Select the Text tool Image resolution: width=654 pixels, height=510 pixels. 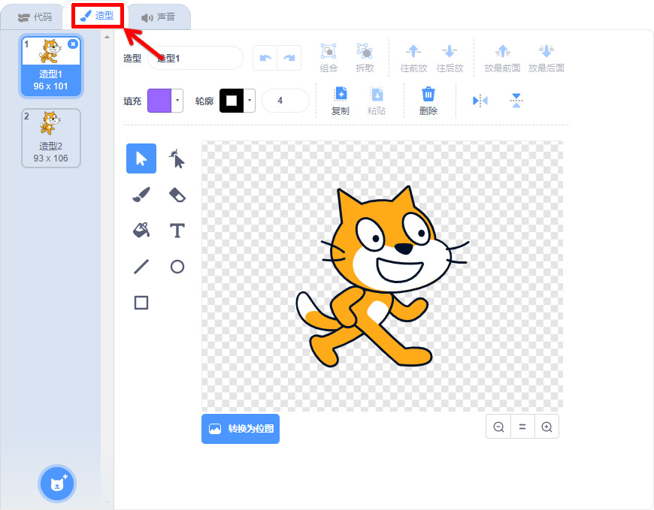[x=177, y=231]
